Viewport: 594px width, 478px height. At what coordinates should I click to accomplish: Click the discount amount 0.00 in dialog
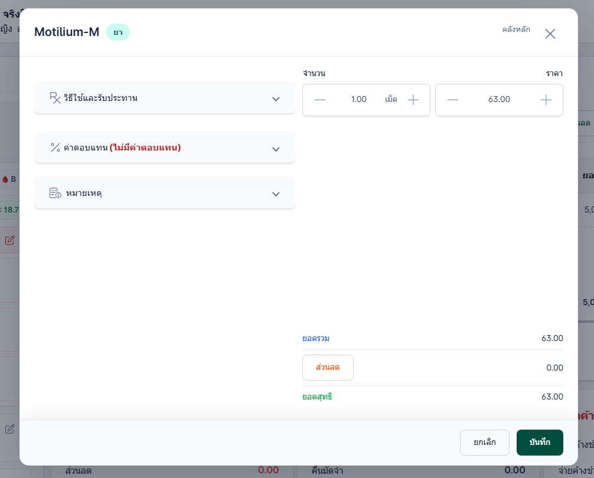point(554,368)
